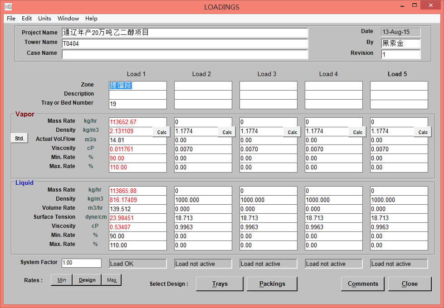This screenshot has width=444, height=308.
Task: Select the Max rates button
Action: point(112,280)
